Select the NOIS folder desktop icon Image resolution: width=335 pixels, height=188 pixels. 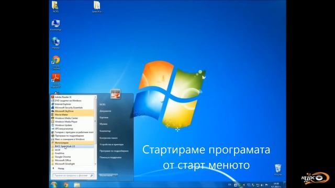click(x=55, y=7)
